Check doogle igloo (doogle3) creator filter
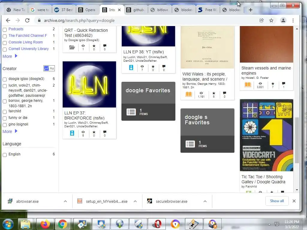 (5, 79)
